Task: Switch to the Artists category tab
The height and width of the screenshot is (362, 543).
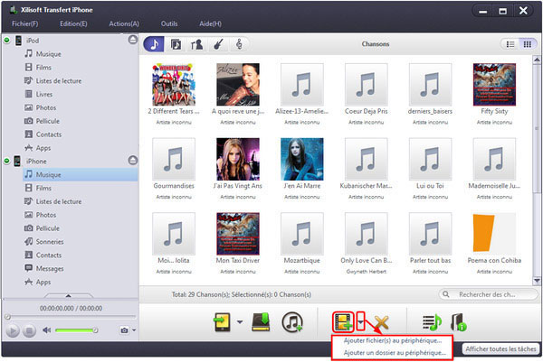Action: tap(196, 44)
